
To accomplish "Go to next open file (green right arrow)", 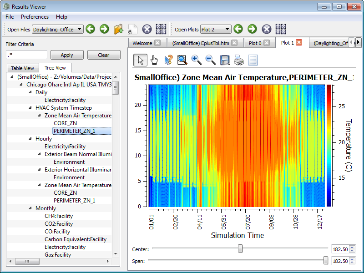I will (x=104, y=29).
